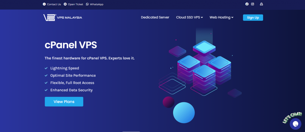Viewport: 305px width, 132px height.
Task: Open the WhatsApp link
Action: (x=97, y=4)
